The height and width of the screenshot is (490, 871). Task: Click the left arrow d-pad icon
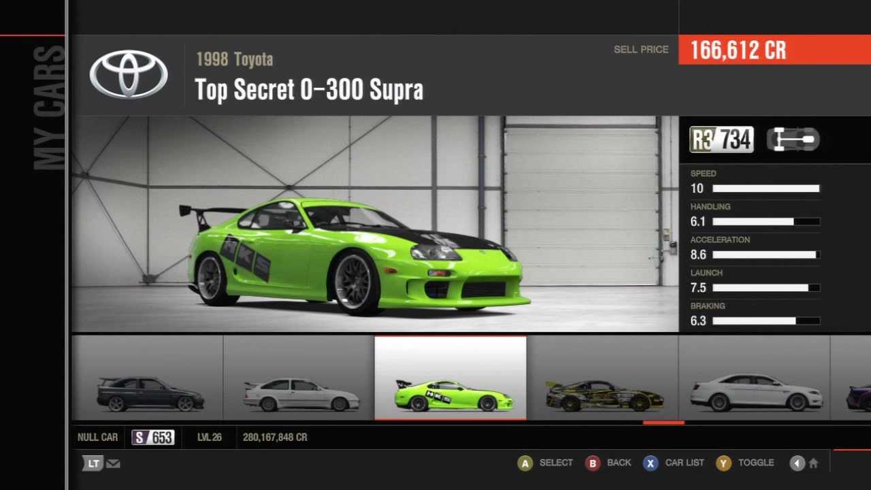[x=797, y=463]
